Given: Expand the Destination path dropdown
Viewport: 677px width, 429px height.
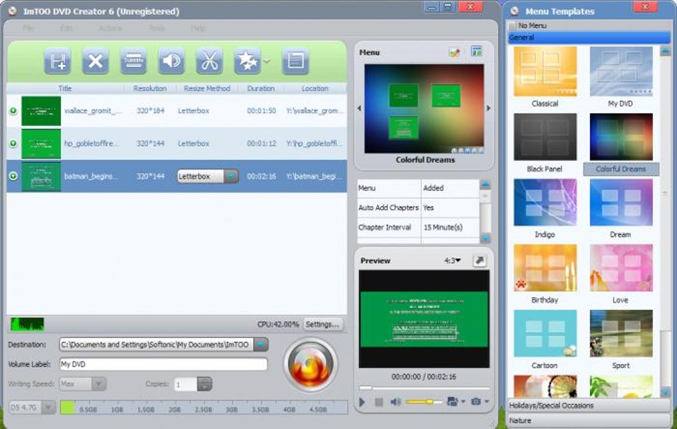Looking at the screenshot, I should click(261, 344).
